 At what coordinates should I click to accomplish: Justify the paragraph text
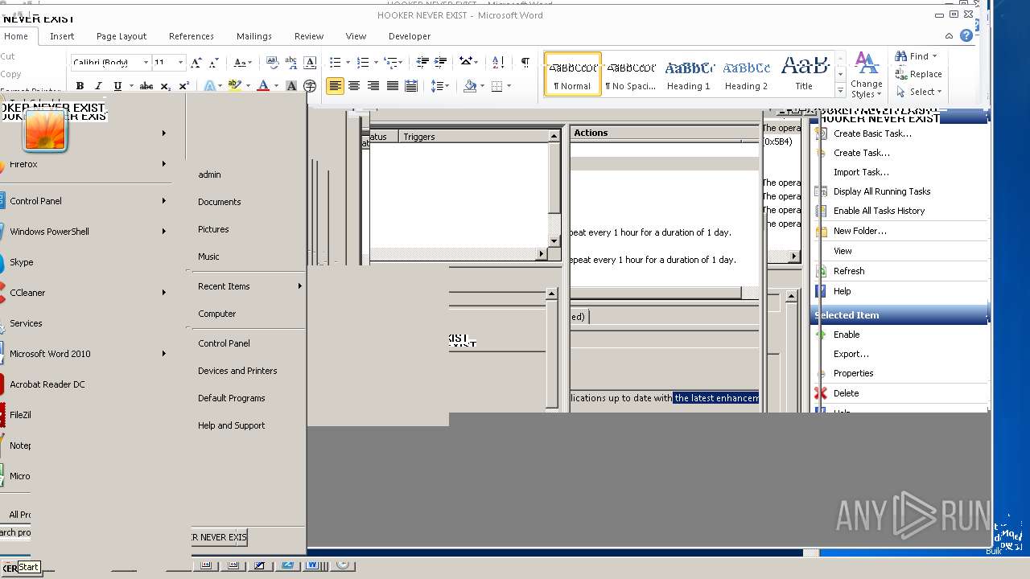[x=393, y=86]
